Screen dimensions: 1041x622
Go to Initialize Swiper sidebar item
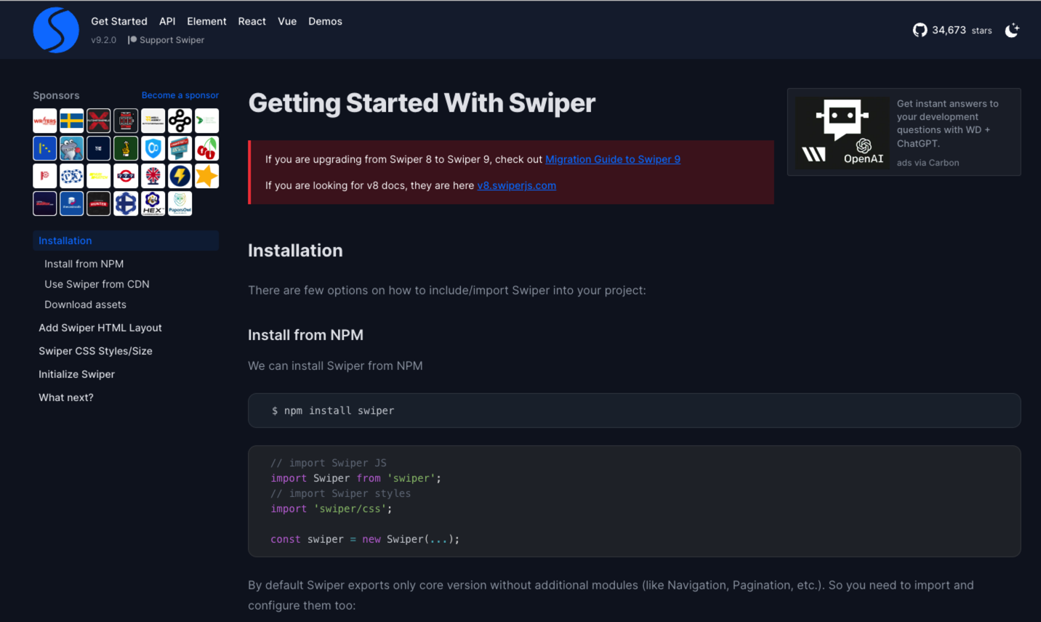coord(76,374)
